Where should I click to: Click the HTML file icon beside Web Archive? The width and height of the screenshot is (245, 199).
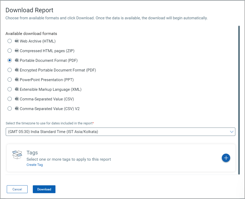click(x=17, y=41)
